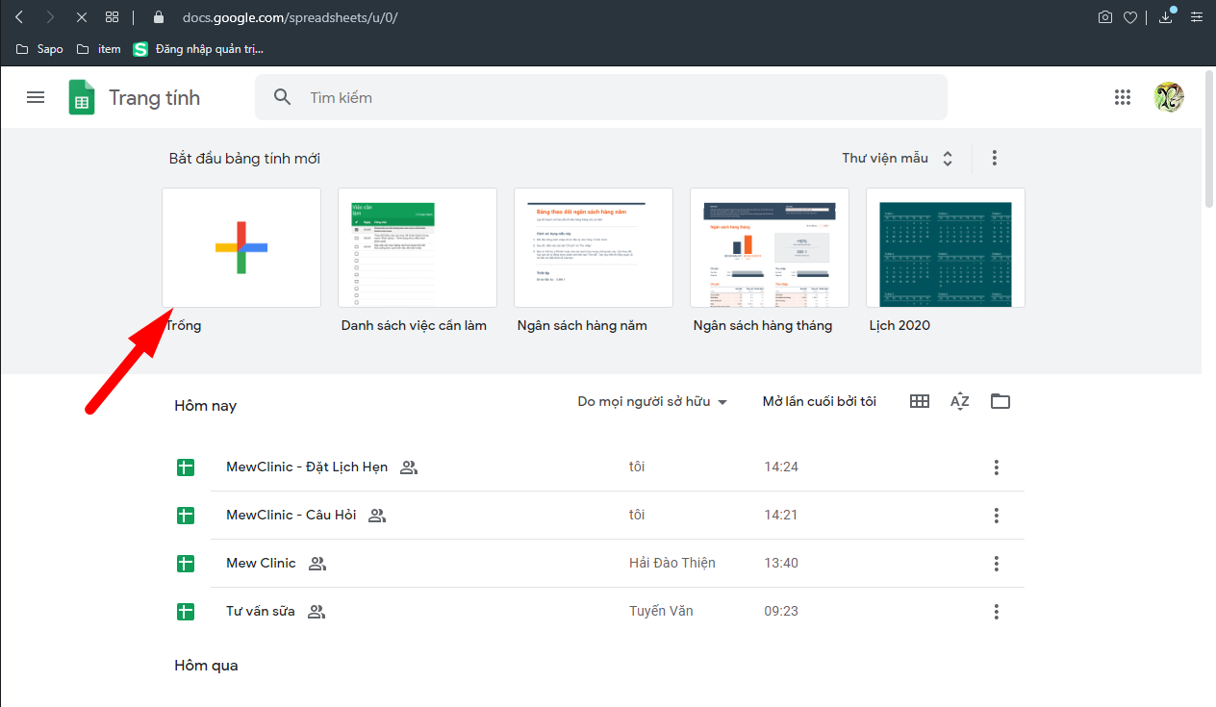Open the MewClinic - Câu Hỏi spreadsheet

pyautogui.click(x=291, y=515)
